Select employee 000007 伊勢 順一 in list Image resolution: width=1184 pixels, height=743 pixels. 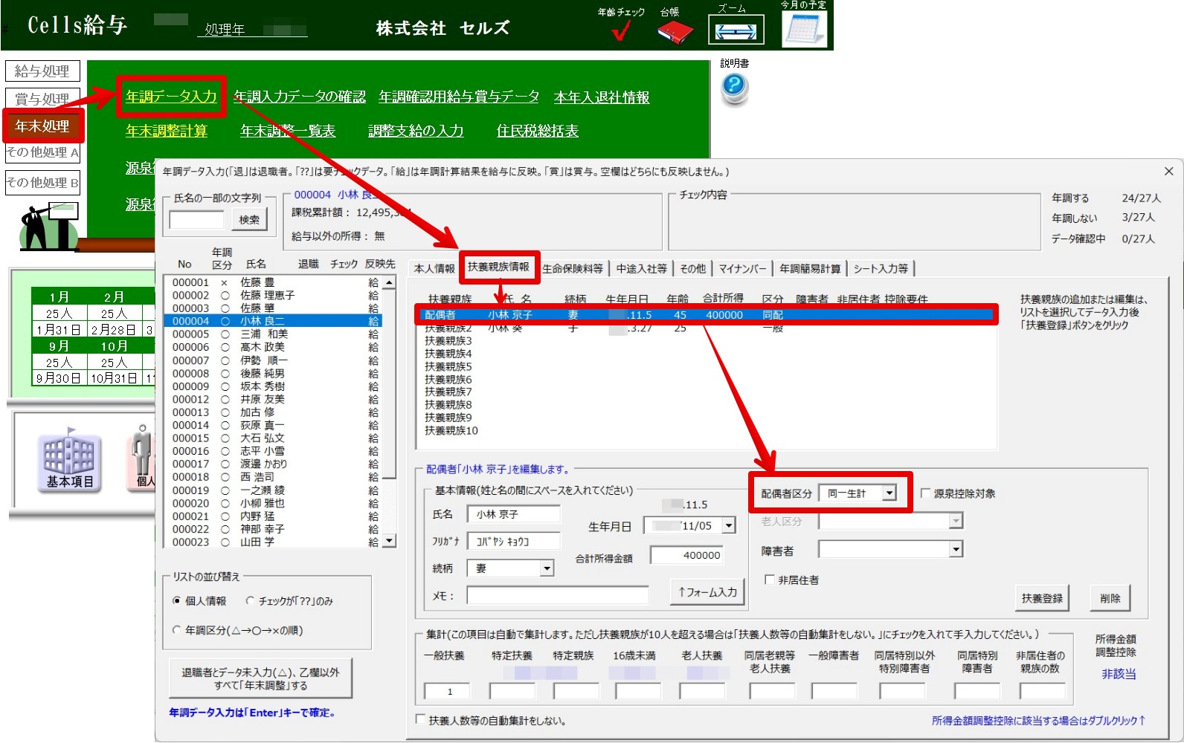pyautogui.click(x=264, y=360)
